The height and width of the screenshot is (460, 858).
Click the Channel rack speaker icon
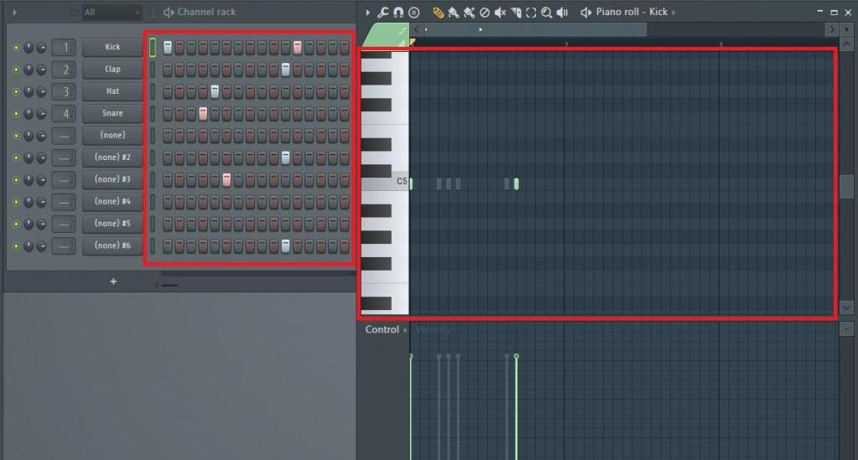(169, 12)
